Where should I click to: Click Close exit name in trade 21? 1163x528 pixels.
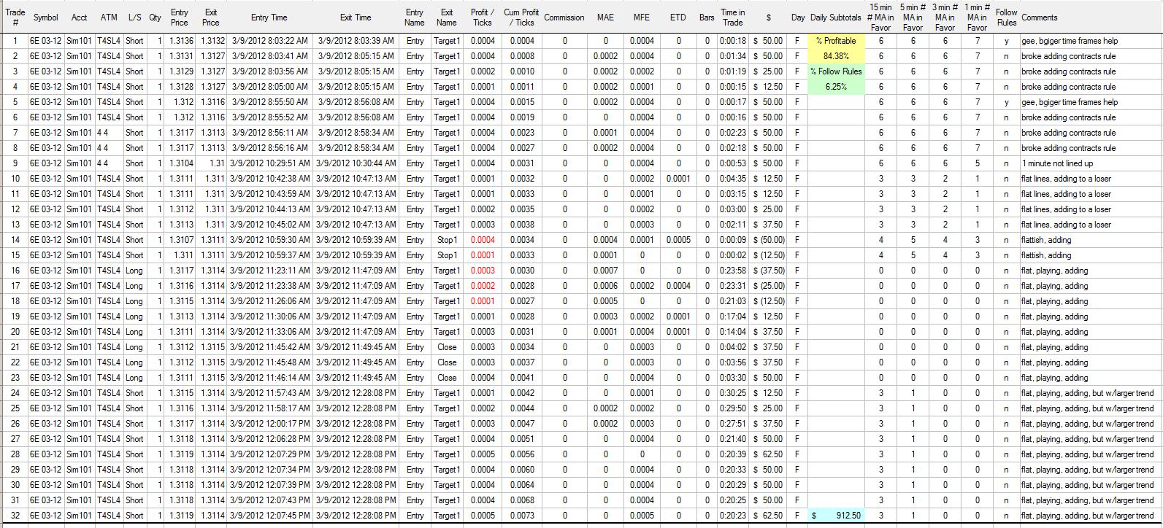447,347
